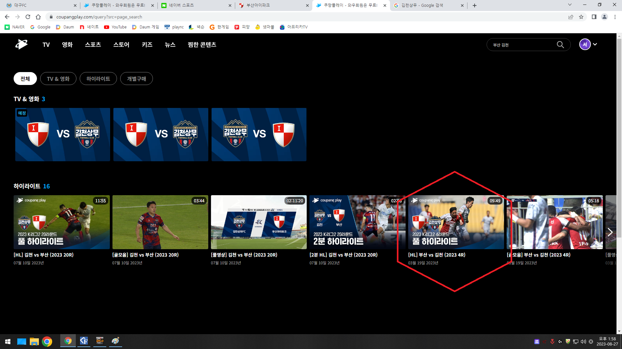Go back with browser back arrow
The width and height of the screenshot is (622, 349).
(7, 17)
